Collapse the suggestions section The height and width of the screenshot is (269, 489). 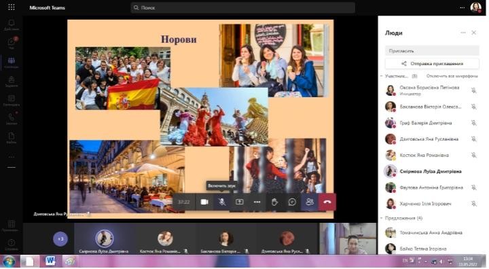pos(382,218)
